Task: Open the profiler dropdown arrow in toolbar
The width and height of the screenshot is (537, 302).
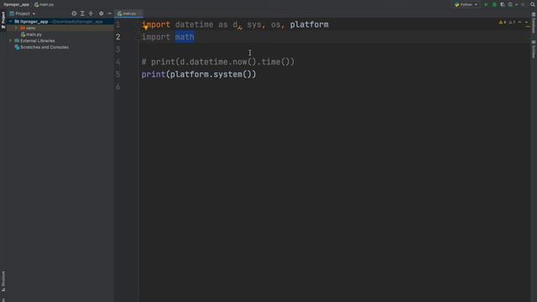Action: click(516, 5)
